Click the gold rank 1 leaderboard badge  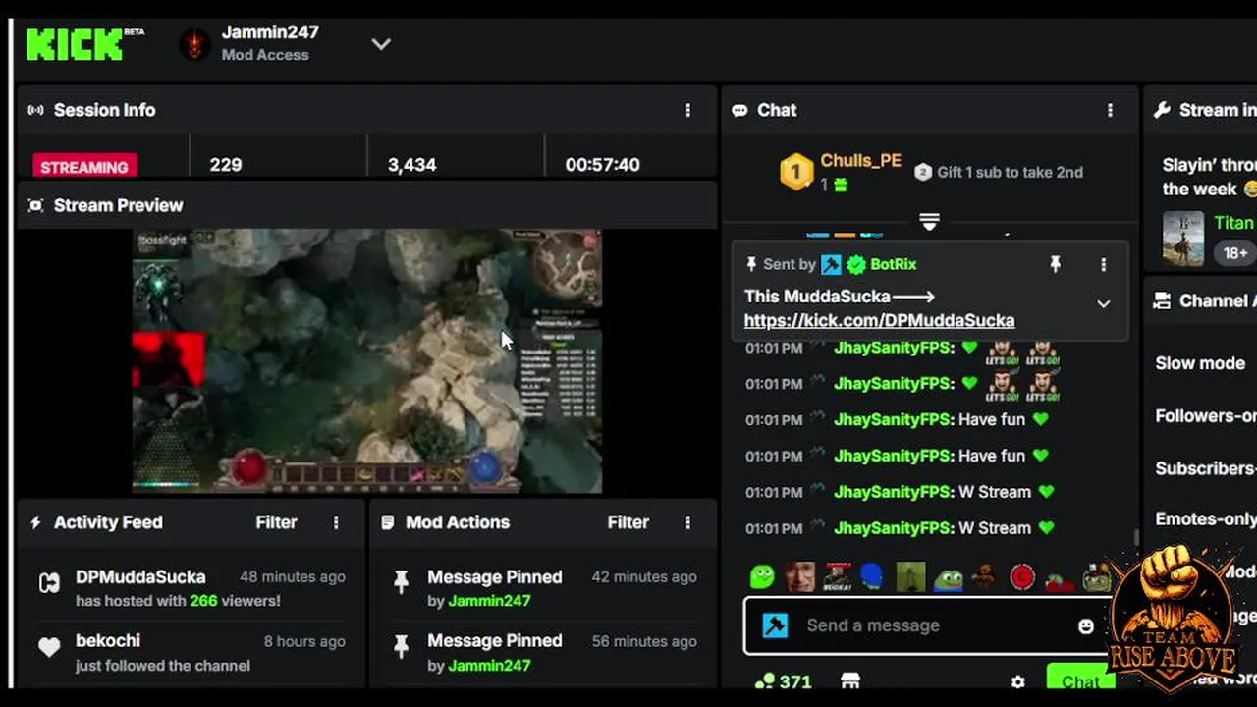(x=796, y=172)
